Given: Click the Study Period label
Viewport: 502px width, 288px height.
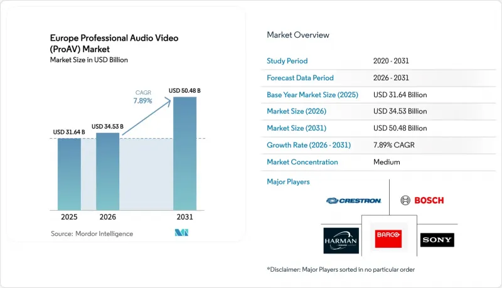Looking at the screenshot, I should 287,61.
